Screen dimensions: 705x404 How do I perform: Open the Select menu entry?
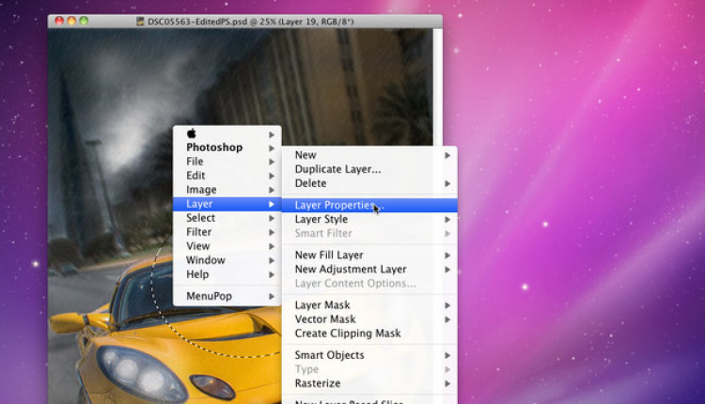pos(227,218)
